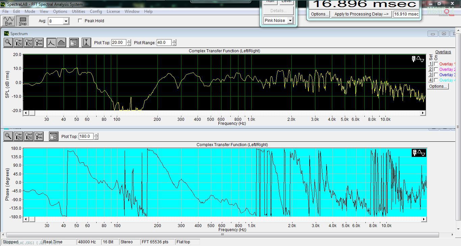Click Spectrum scrollbar right arrow
The image size is (461, 246).
423,113
